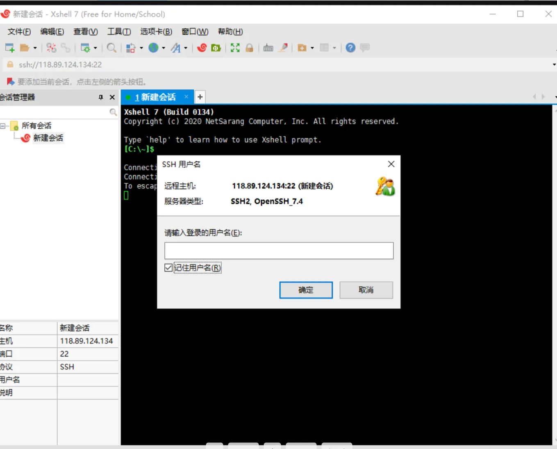
Task: Open the globe encoding dropdown arrow
Action: [164, 48]
